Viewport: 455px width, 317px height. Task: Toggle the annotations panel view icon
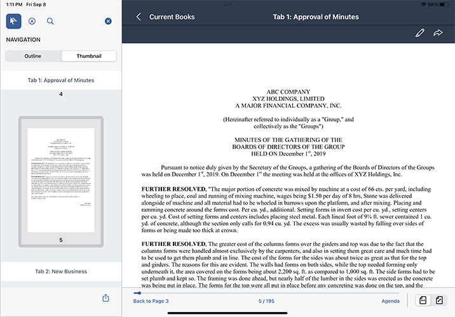[x=439, y=301]
